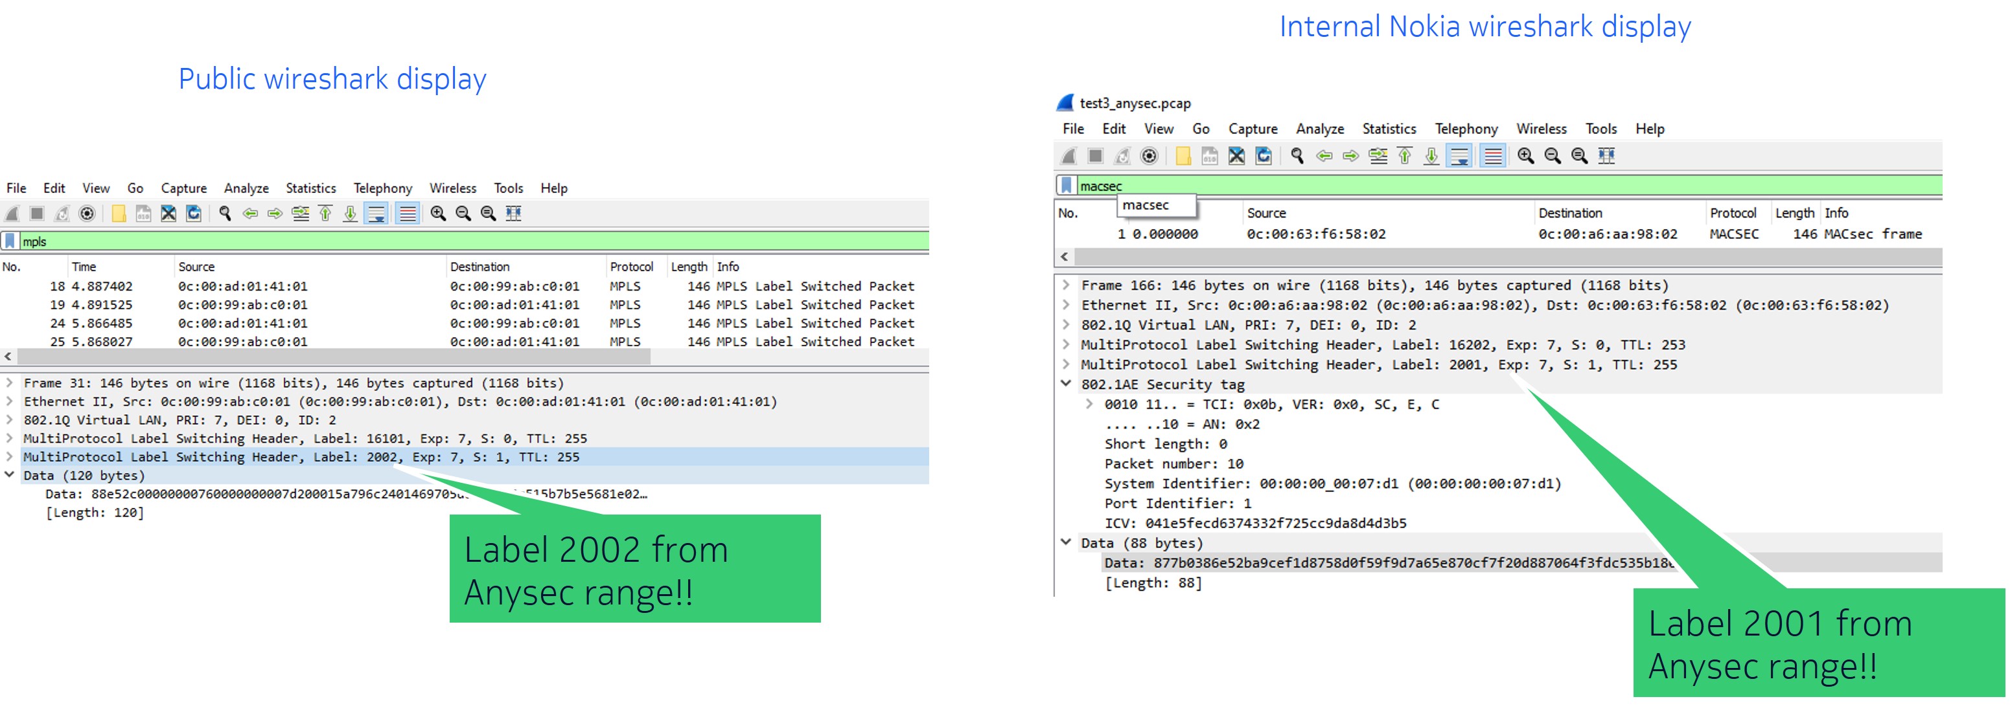Sort by Length column, Nokia Wireshark

[x=1795, y=214]
